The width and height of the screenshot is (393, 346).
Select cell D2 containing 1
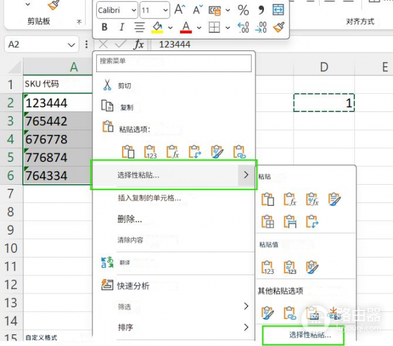tap(324, 102)
